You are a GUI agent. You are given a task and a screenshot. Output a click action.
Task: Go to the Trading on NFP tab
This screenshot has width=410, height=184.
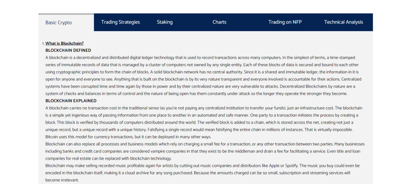(x=285, y=22)
